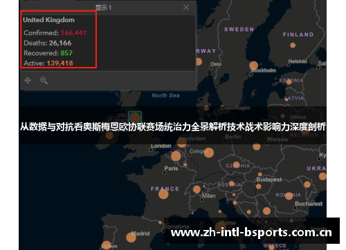Close the United Kingdom info popup
The width and height of the screenshot is (346, 250).
[x=186, y=8]
